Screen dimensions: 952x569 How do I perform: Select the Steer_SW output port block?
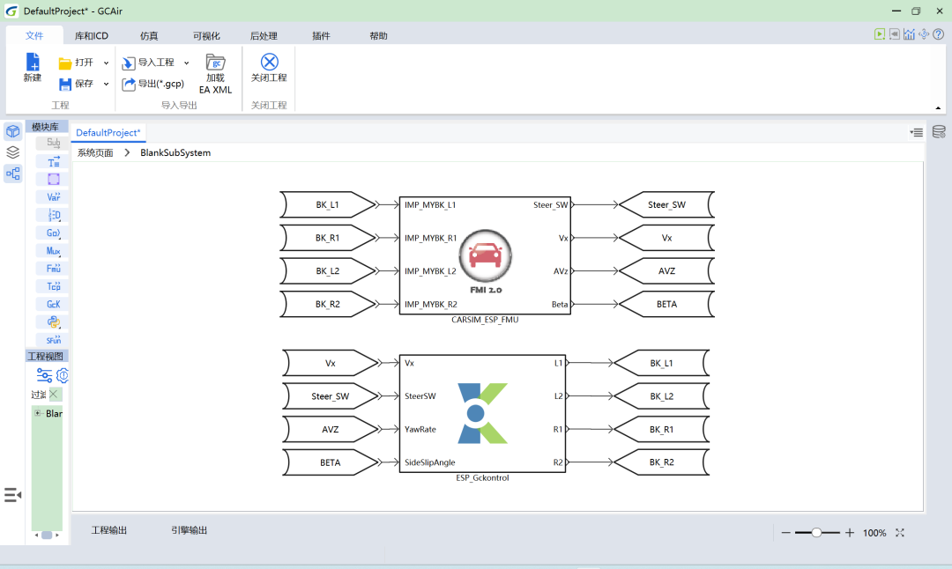pyautogui.click(x=666, y=205)
